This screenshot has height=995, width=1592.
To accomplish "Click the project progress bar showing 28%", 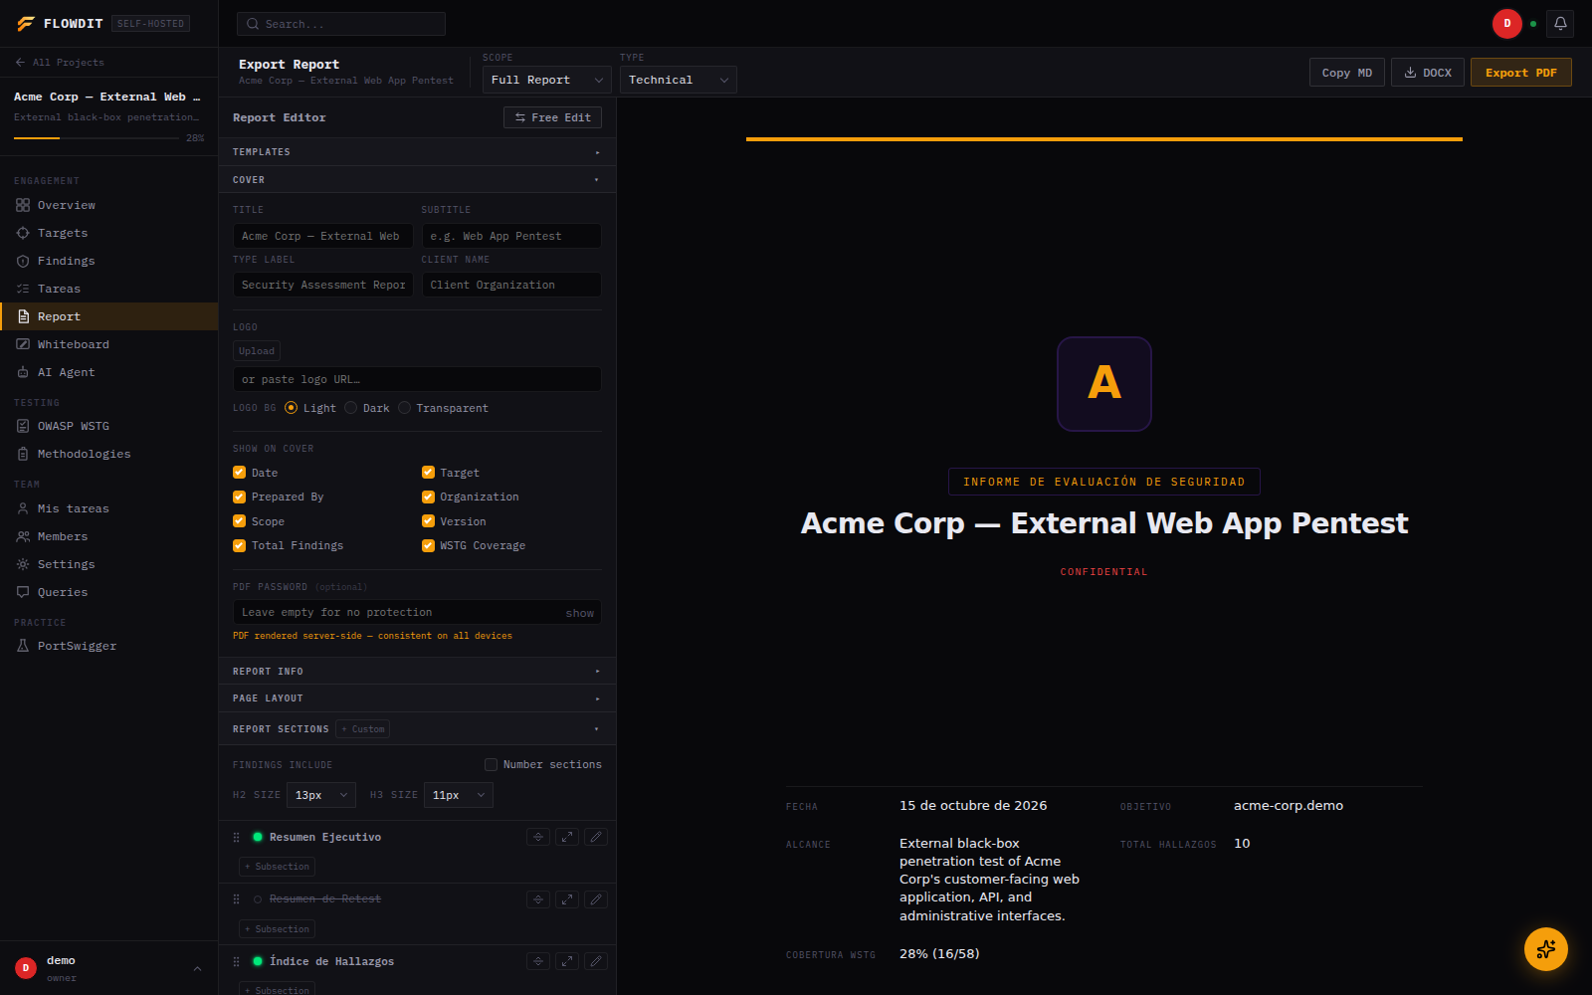I will click(x=97, y=137).
